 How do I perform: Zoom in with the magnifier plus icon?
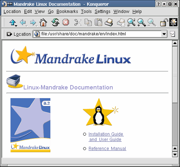tap(141, 22)
